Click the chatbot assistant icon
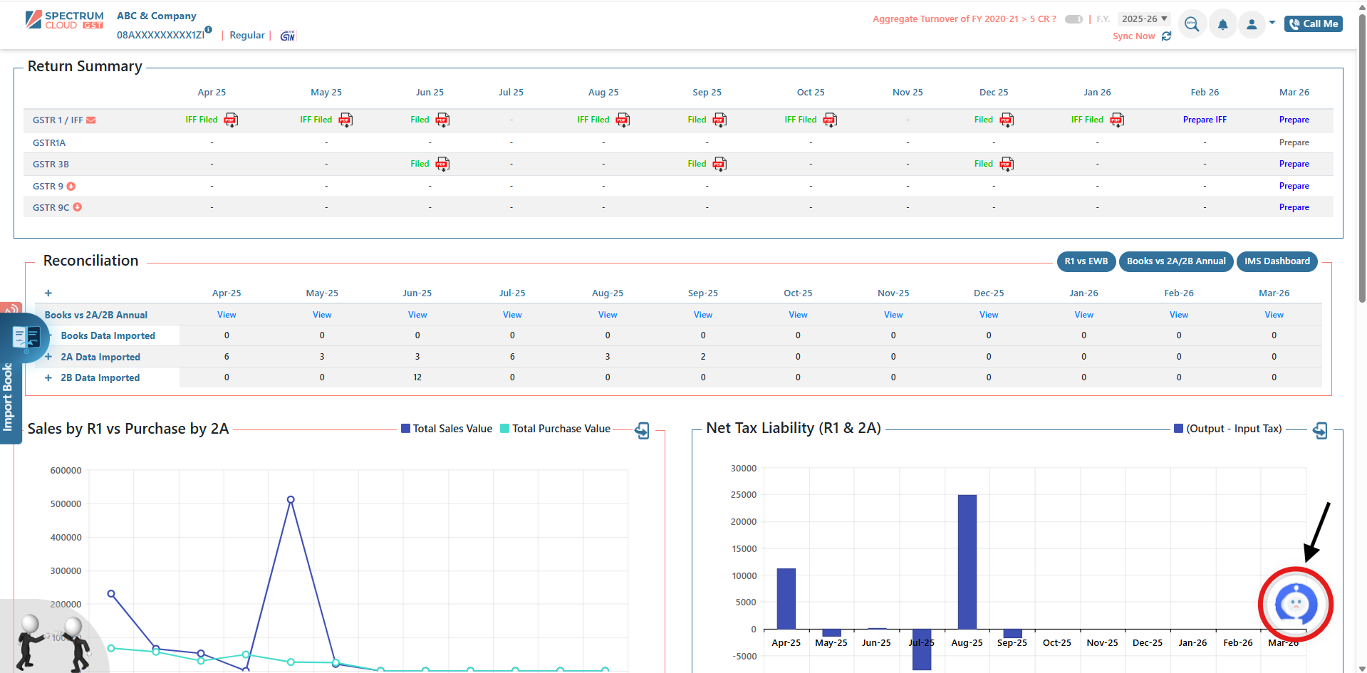This screenshot has width=1367, height=673. click(1295, 605)
